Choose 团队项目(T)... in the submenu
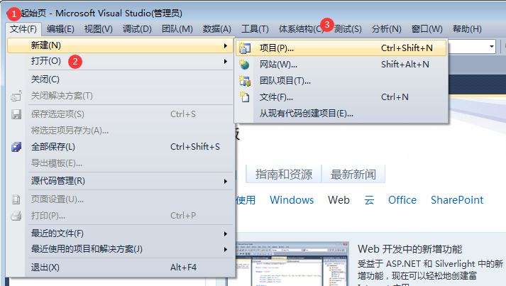 (341, 81)
